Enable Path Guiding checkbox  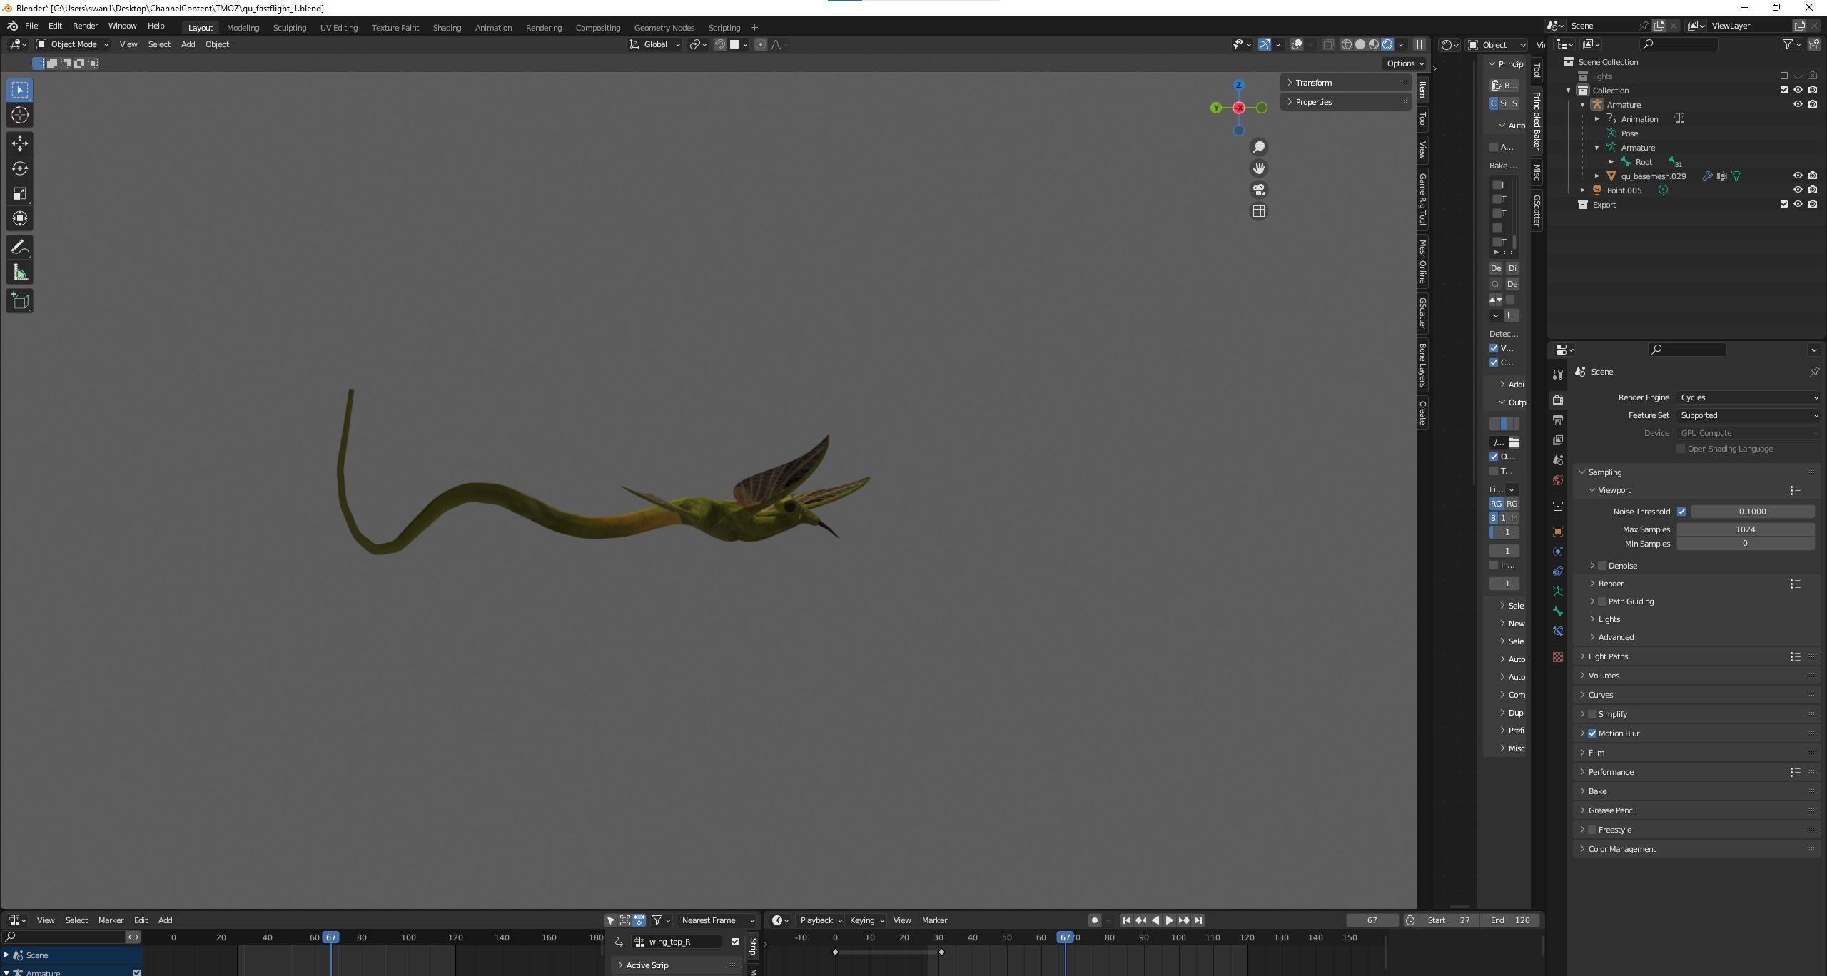pos(1602,601)
